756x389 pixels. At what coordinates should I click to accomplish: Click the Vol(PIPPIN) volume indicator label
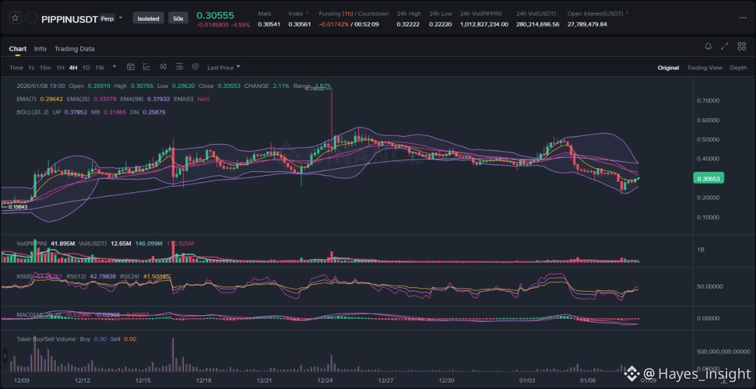coord(32,243)
